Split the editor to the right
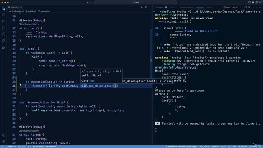Viewport: 263px width, 148px height. [145, 7]
